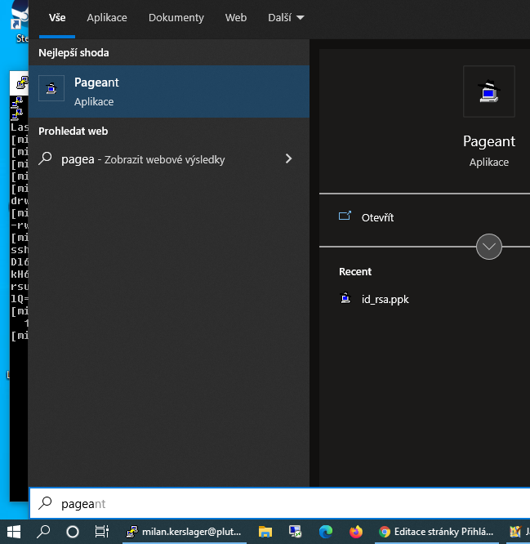
Task: Focus the search box containing pageant
Action: 279,503
